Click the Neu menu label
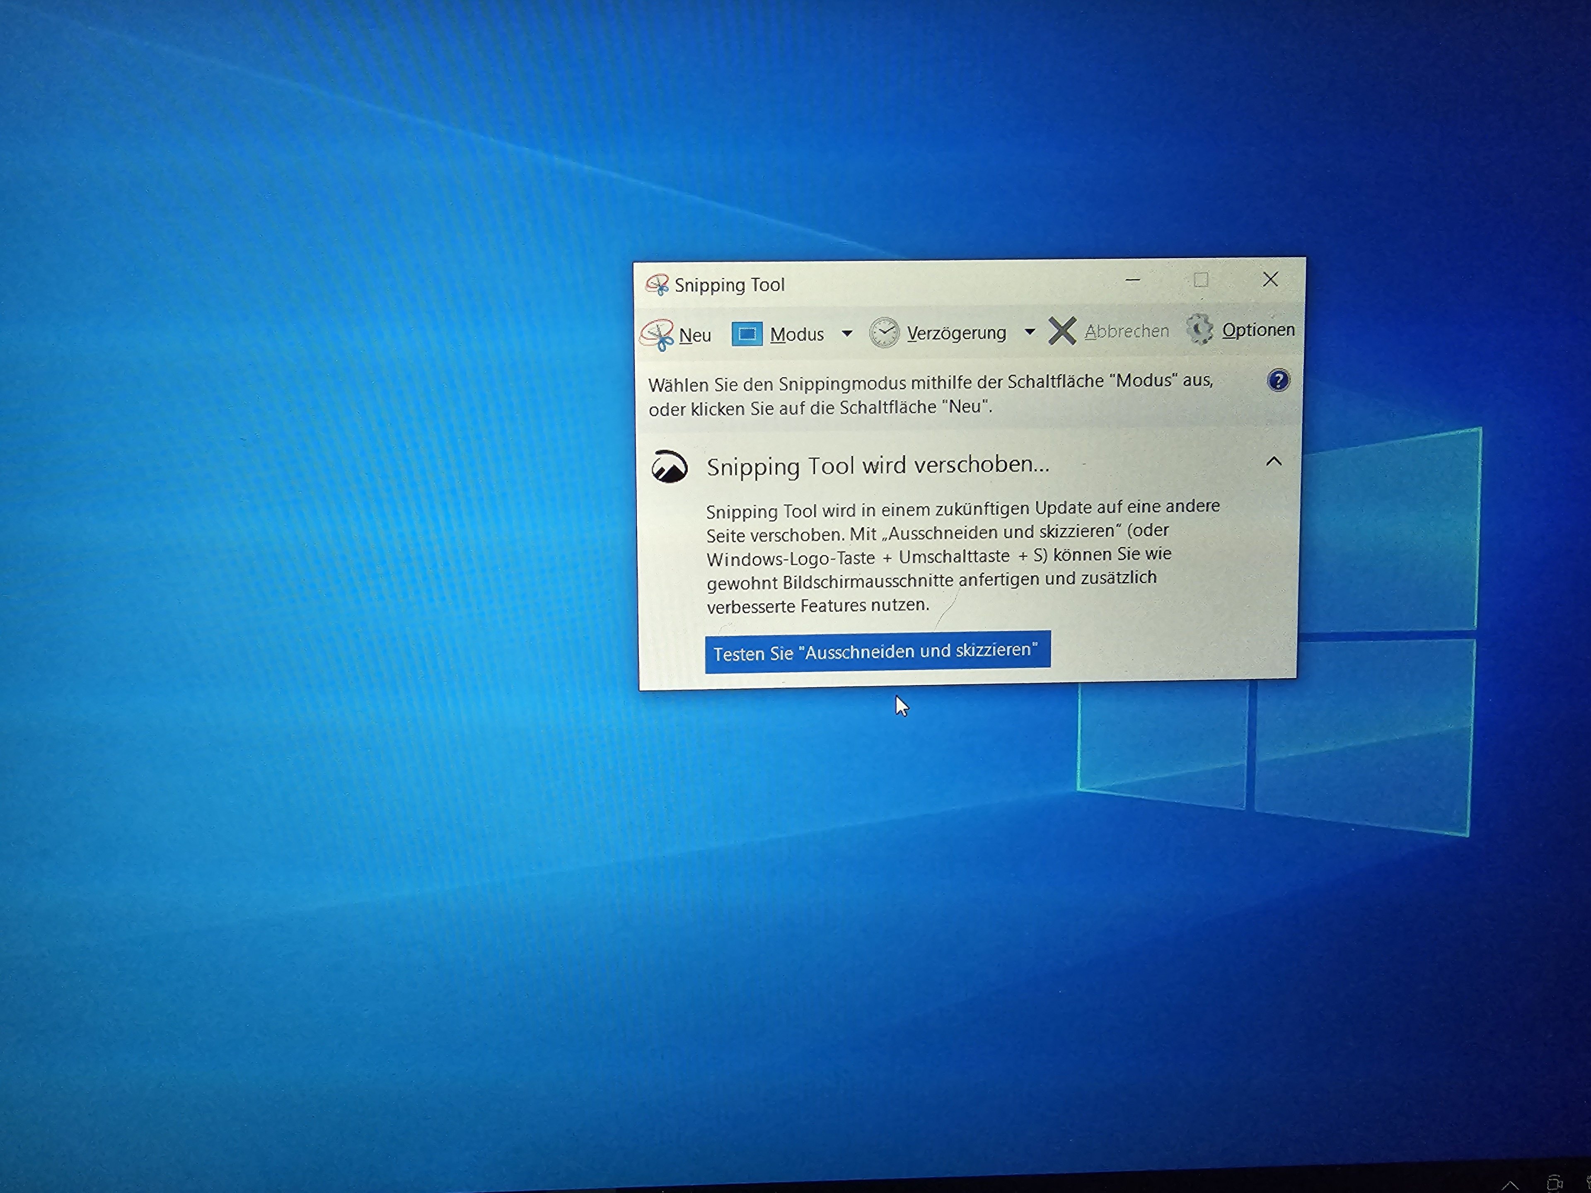The width and height of the screenshot is (1591, 1193). pyautogui.click(x=695, y=335)
